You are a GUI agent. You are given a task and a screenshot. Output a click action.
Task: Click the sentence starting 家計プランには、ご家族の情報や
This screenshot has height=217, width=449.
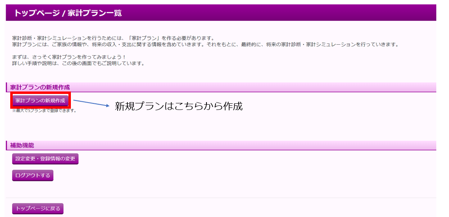[x=205, y=45]
